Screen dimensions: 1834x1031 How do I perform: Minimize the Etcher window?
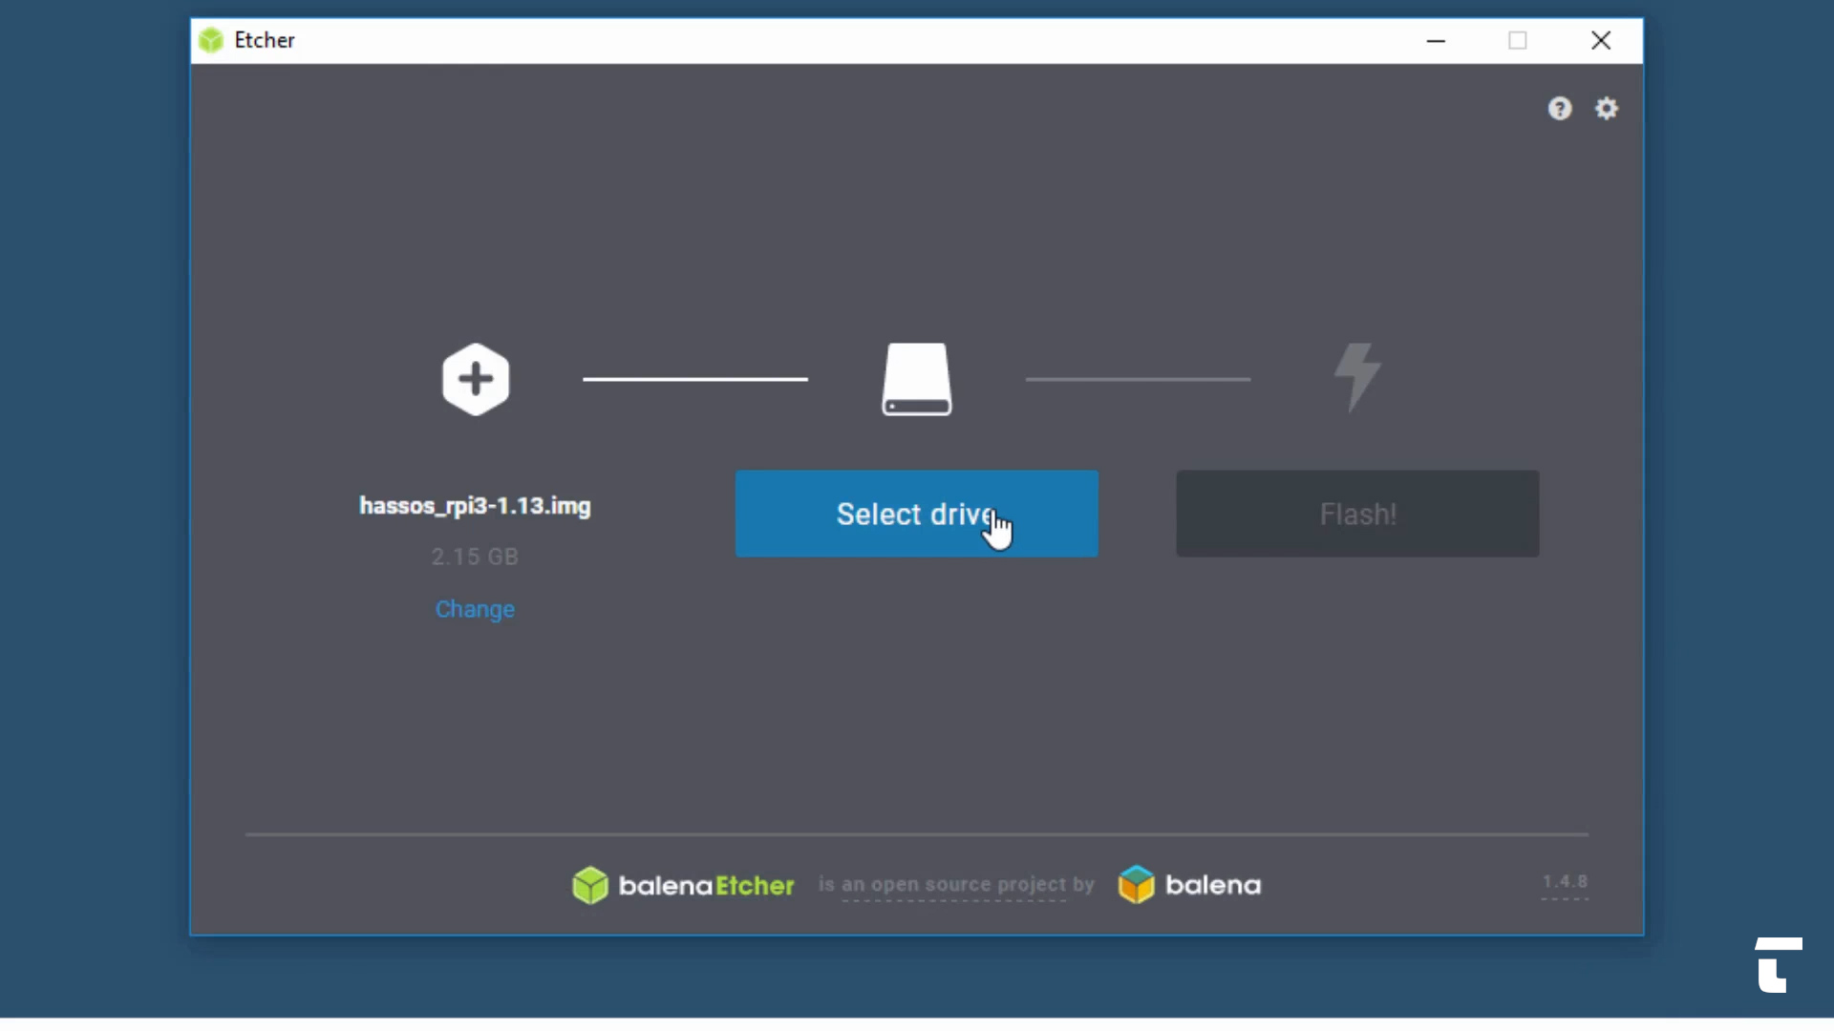pyautogui.click(x=1436, y=40)
